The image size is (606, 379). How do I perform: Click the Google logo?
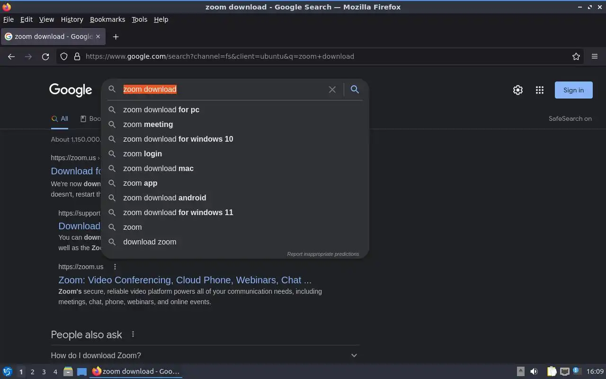coord(71,90)
